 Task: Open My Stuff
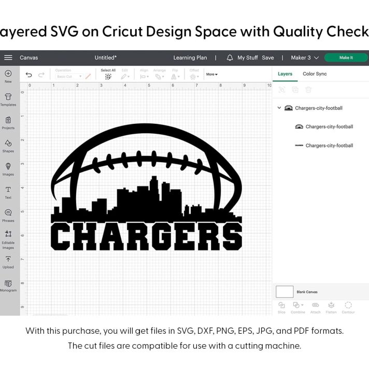[x=248, y=58]
